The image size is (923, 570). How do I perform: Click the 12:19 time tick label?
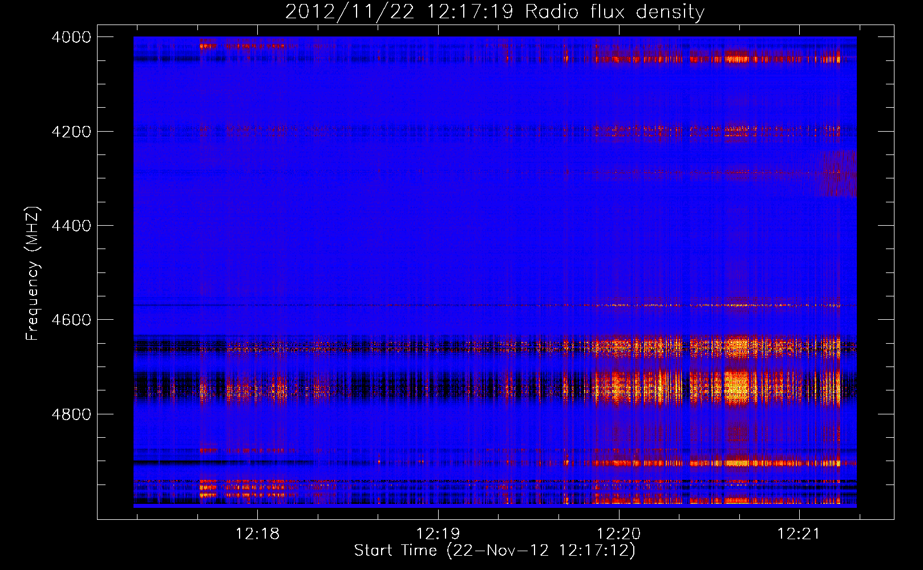(x=438, y=534)
